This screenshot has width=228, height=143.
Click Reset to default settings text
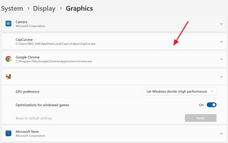coord(34,118)
